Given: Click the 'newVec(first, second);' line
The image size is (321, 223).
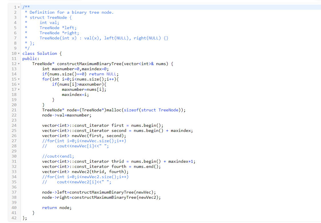Looking at the screenshot, I should point(84,136).
